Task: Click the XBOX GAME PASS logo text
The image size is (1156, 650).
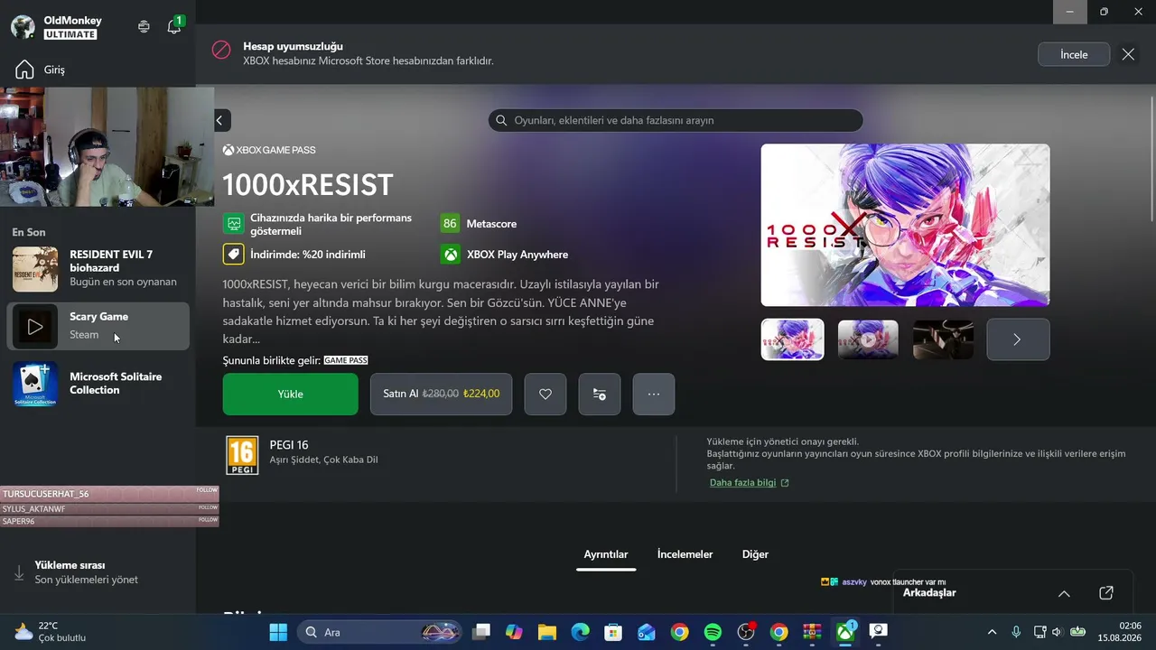Action: pos(269,150)
